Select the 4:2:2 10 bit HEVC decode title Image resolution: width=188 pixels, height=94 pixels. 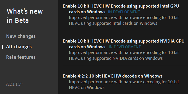[x=113, y=76]
